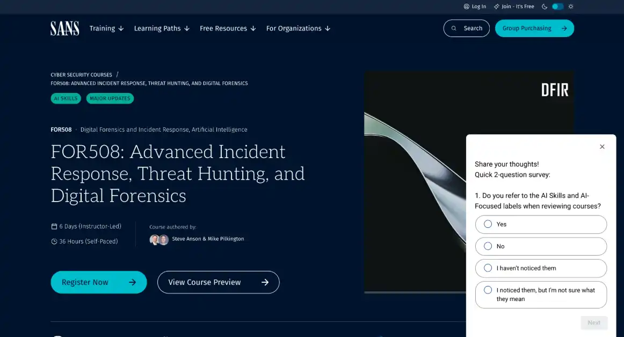Viewport: 624px width, 337px height.
Task: Click the arrow on View Course Preview
Action: (265, 282)
